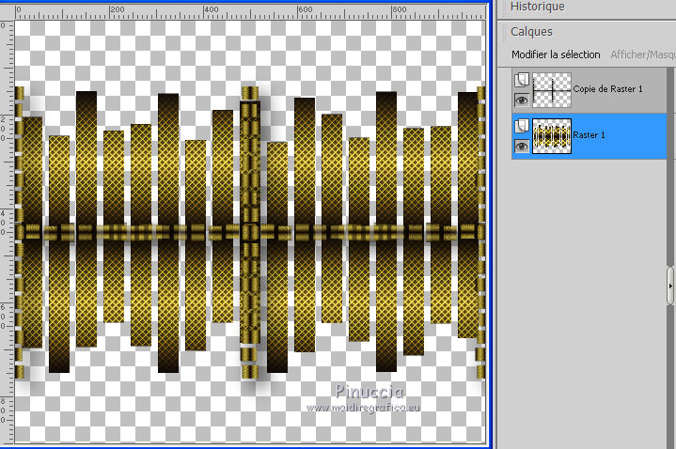Open the Afficher/Masquer menu

(643, 54)
